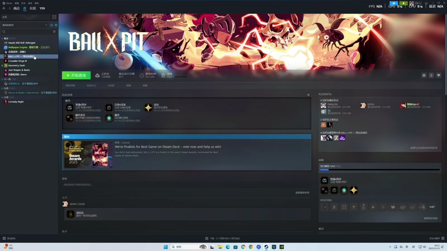Open the Best Game on Steam Deck news headline

pyautogui.click(x=168, y=147)
